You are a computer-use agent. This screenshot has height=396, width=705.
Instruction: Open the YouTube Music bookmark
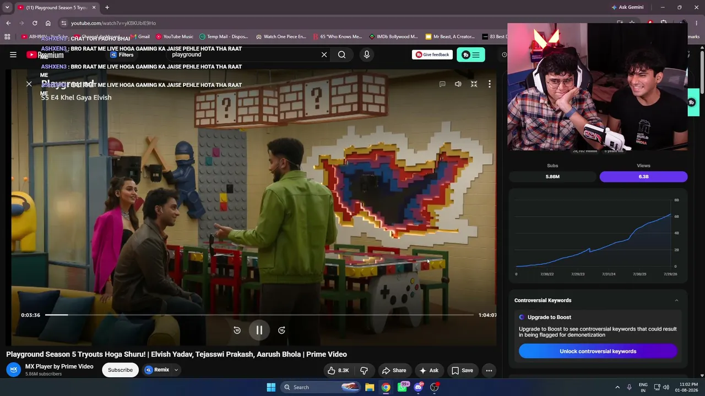(x=175, y=37)
